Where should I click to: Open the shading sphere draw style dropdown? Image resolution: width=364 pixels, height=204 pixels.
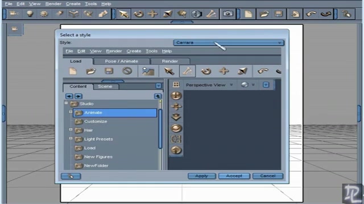click(247, 85)
